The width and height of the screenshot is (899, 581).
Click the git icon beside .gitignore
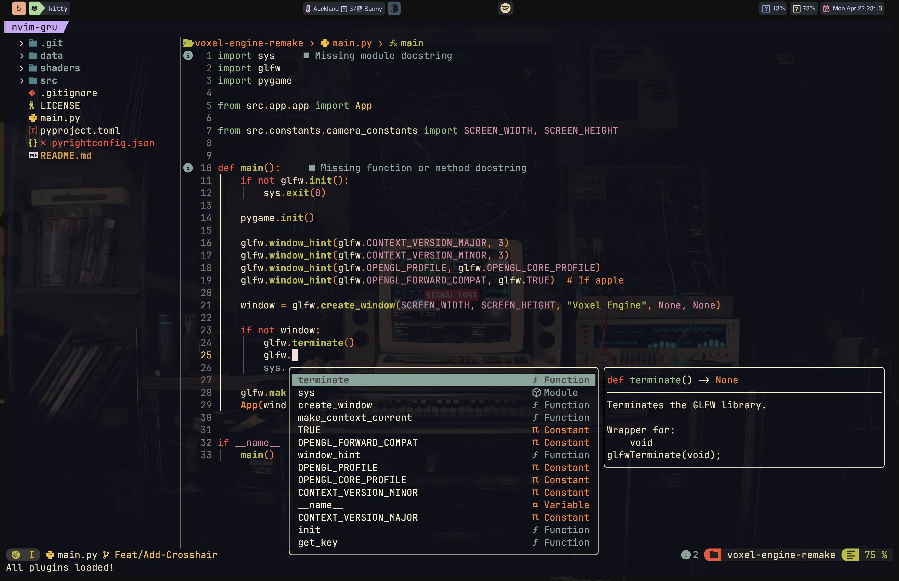(32, 93)
